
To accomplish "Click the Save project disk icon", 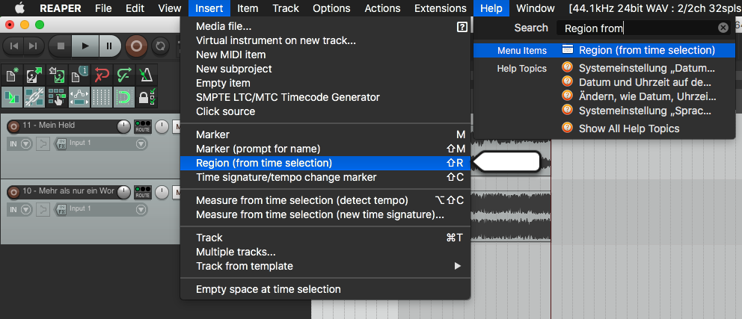I will click(56, 75).
